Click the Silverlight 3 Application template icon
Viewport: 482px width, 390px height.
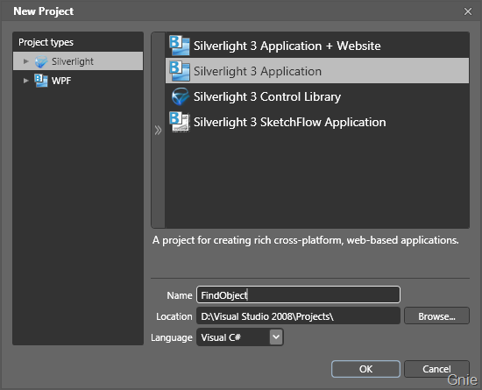point(180,71)
